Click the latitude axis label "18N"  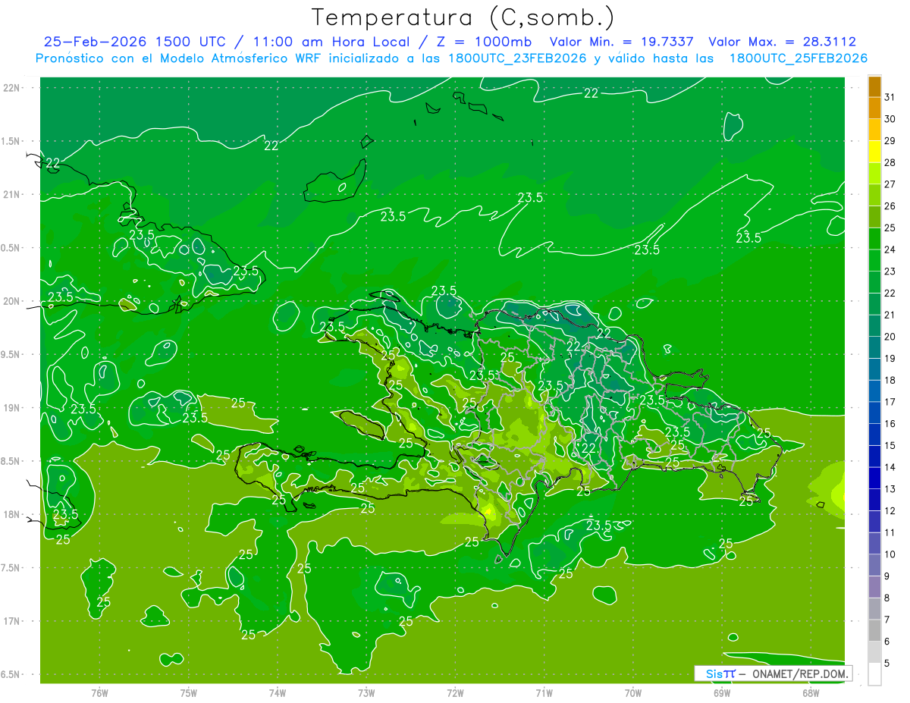click(x=13, y=515)
